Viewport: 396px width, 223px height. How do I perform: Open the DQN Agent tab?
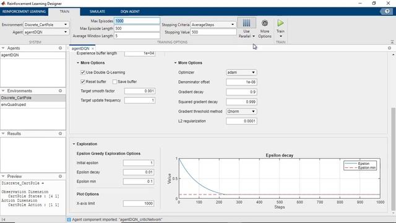(x=130, y=11)
